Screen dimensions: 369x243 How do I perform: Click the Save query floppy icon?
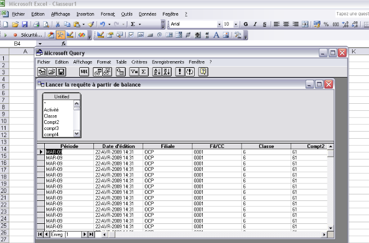pyautogui.click(x=61, y=72)
